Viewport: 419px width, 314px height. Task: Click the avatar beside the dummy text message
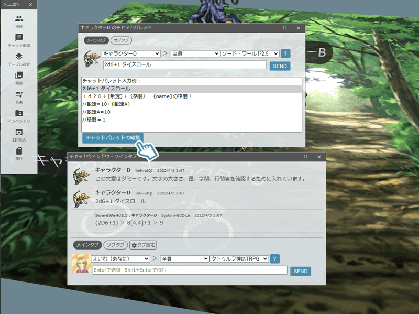tap(81, 176)
